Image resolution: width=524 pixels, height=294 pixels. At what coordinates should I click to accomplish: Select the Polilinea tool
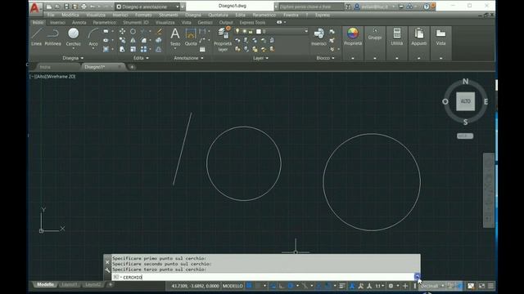click(52, 37)
